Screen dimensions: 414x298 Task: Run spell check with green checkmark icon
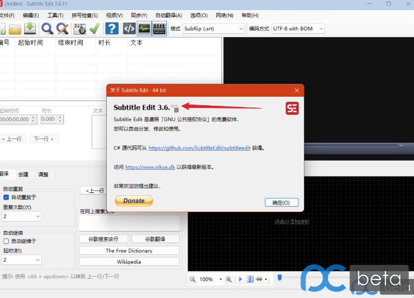tap(94, 29)
